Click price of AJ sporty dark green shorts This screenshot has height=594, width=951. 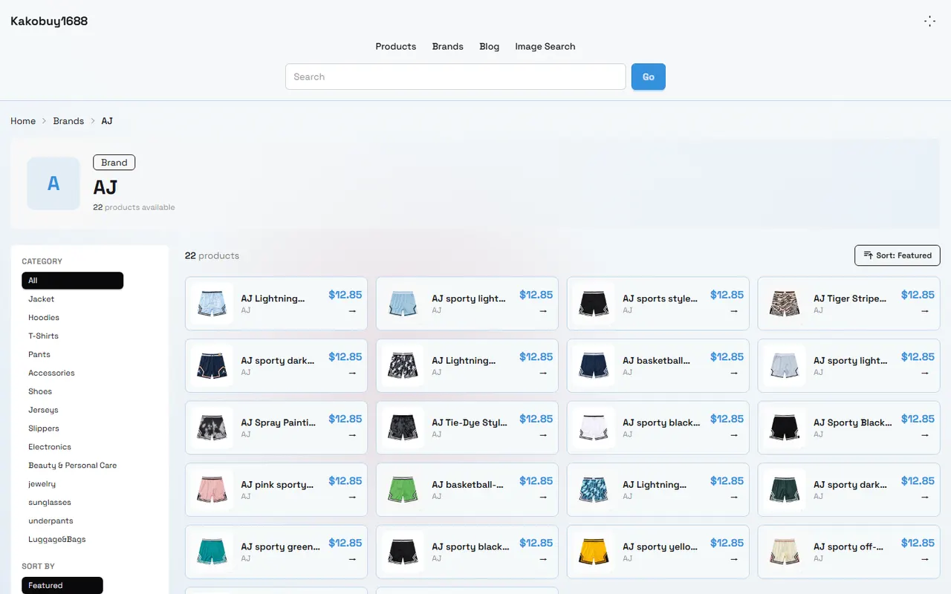pyautogui.click(x=918, y=481)
